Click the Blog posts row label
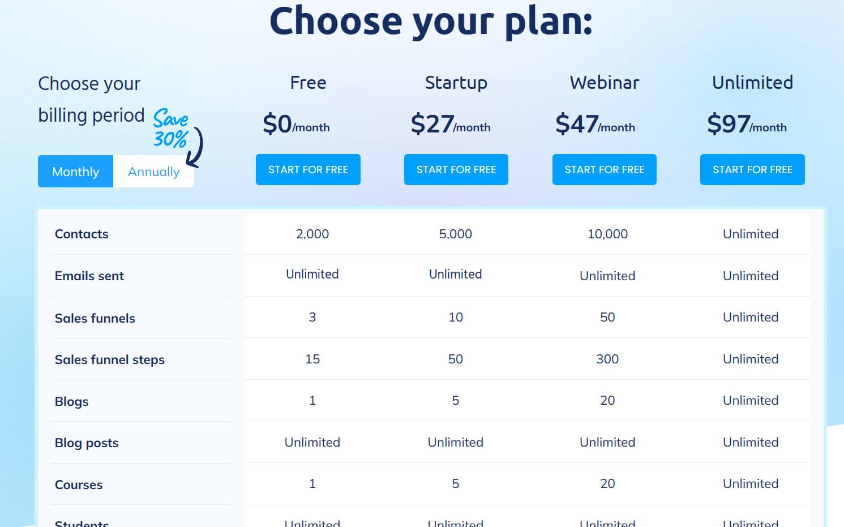Screen dimensions: 844x527 [87, 443]
